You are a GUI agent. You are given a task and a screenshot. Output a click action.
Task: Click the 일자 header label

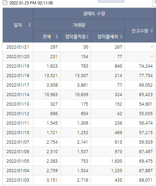click(x=18, y=25)
